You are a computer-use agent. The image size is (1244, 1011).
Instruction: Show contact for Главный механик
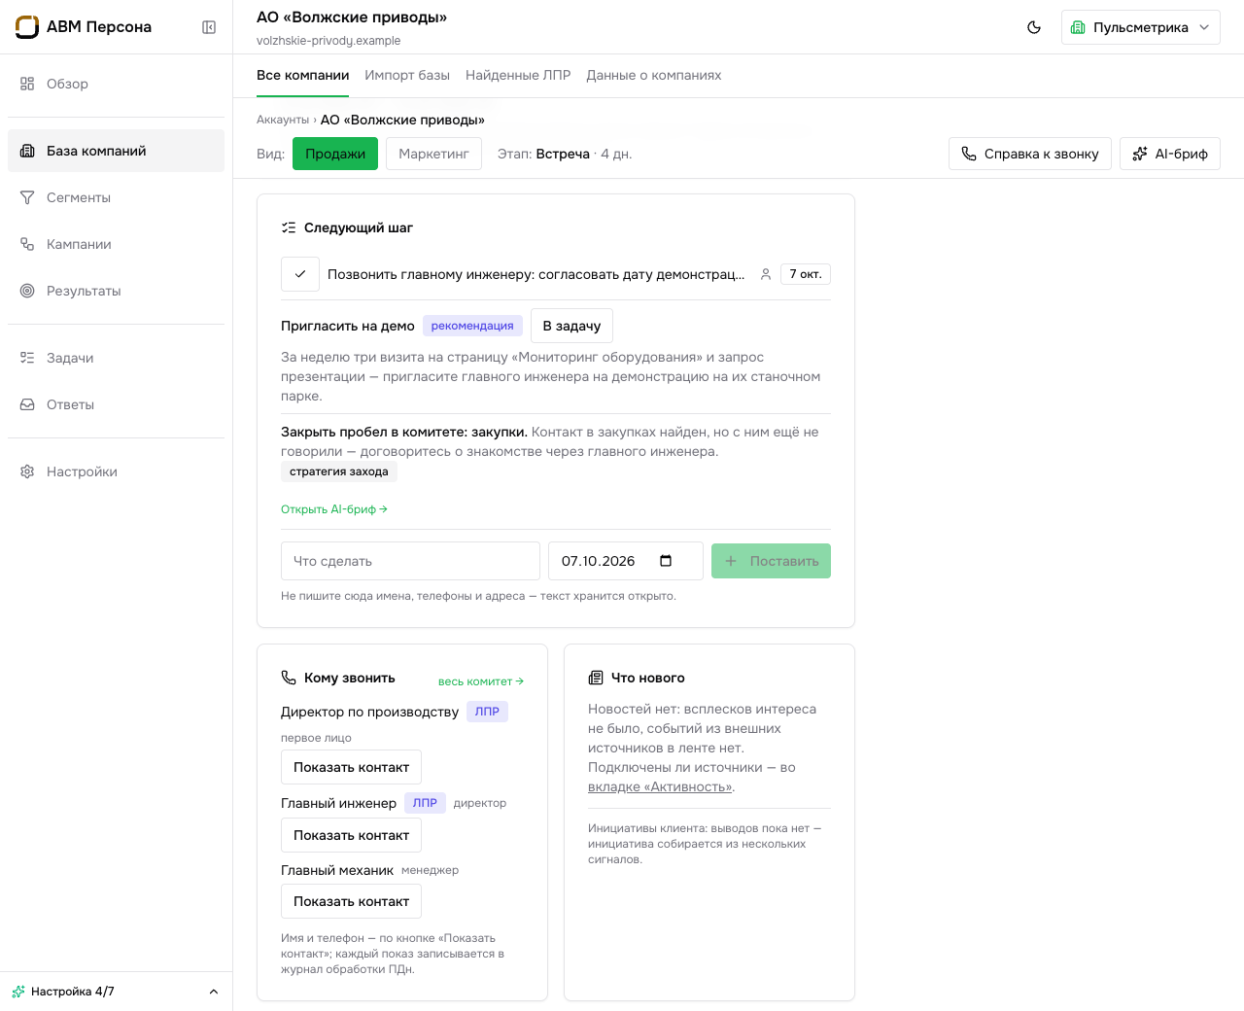351,901
